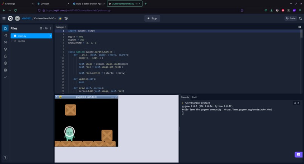Open the abhi5201 user link

point(26,19)
